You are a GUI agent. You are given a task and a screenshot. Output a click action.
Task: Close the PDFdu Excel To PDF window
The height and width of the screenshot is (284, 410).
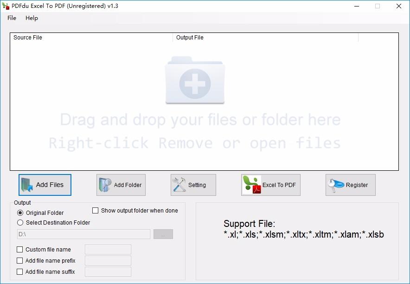[399, 6]
